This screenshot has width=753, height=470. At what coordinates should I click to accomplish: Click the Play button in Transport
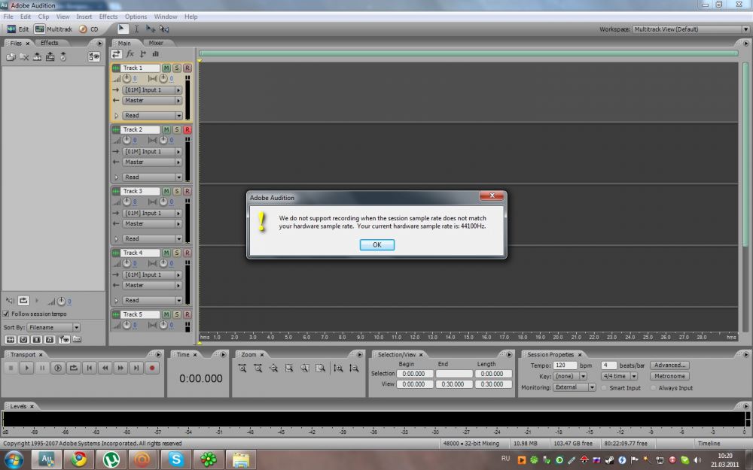(27, 368)
